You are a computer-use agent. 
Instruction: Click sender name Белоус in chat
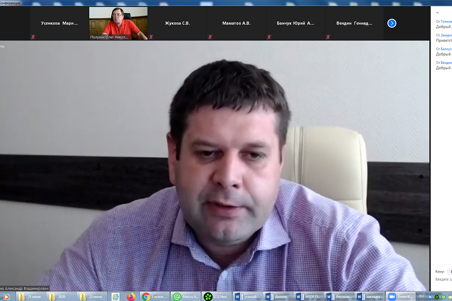[x=446, y=49]
